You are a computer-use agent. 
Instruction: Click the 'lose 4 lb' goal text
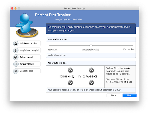(x=67, y=76)
